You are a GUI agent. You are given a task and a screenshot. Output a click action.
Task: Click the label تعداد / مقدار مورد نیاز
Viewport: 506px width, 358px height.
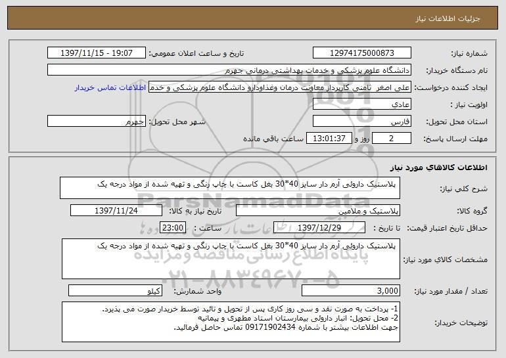click(x=451, y=291)
